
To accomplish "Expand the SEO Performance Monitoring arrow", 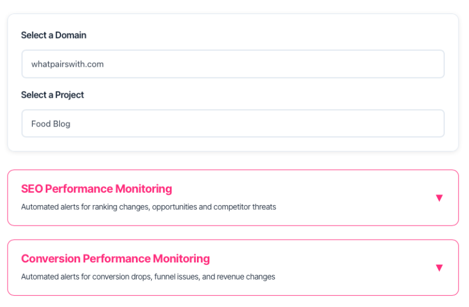I will (439, 198).
